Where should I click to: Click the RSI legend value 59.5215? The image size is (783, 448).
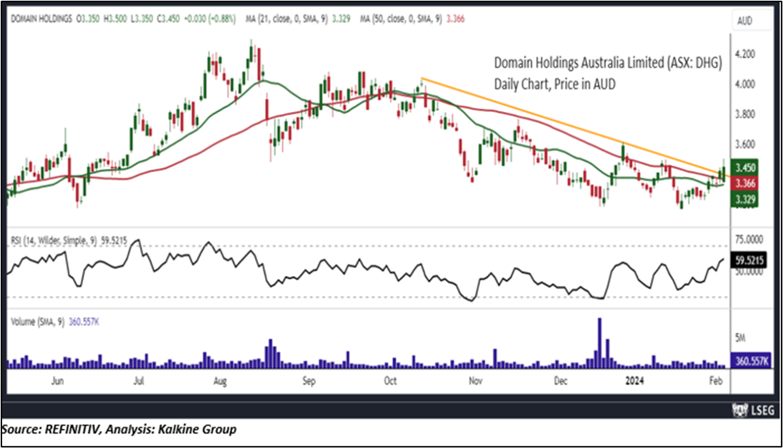tap(114, 241)
